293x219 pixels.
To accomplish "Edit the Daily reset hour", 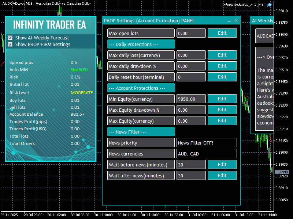I will (x=222, y=77).
